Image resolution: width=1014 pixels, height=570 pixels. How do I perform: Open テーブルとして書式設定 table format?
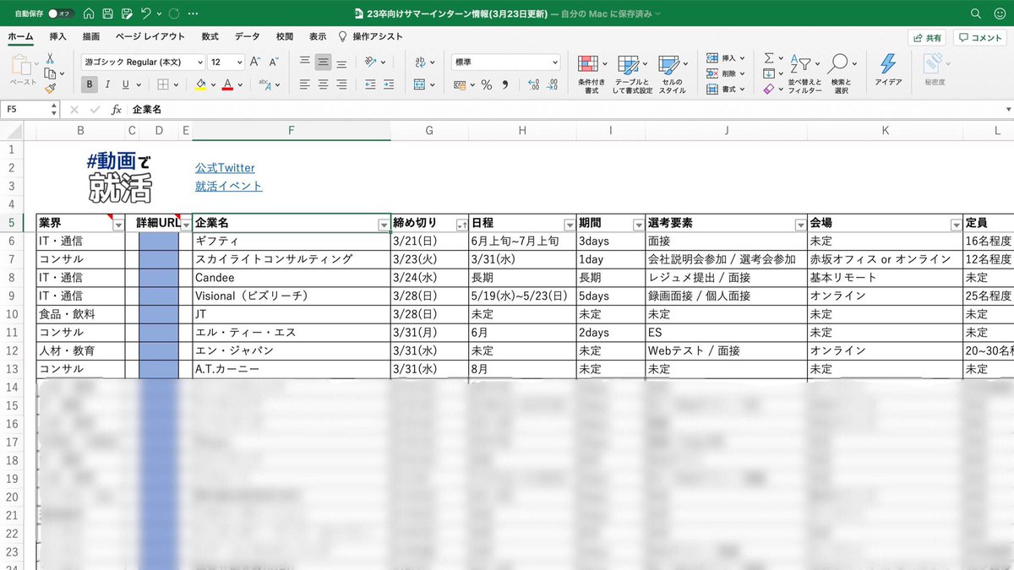(633, 74)
